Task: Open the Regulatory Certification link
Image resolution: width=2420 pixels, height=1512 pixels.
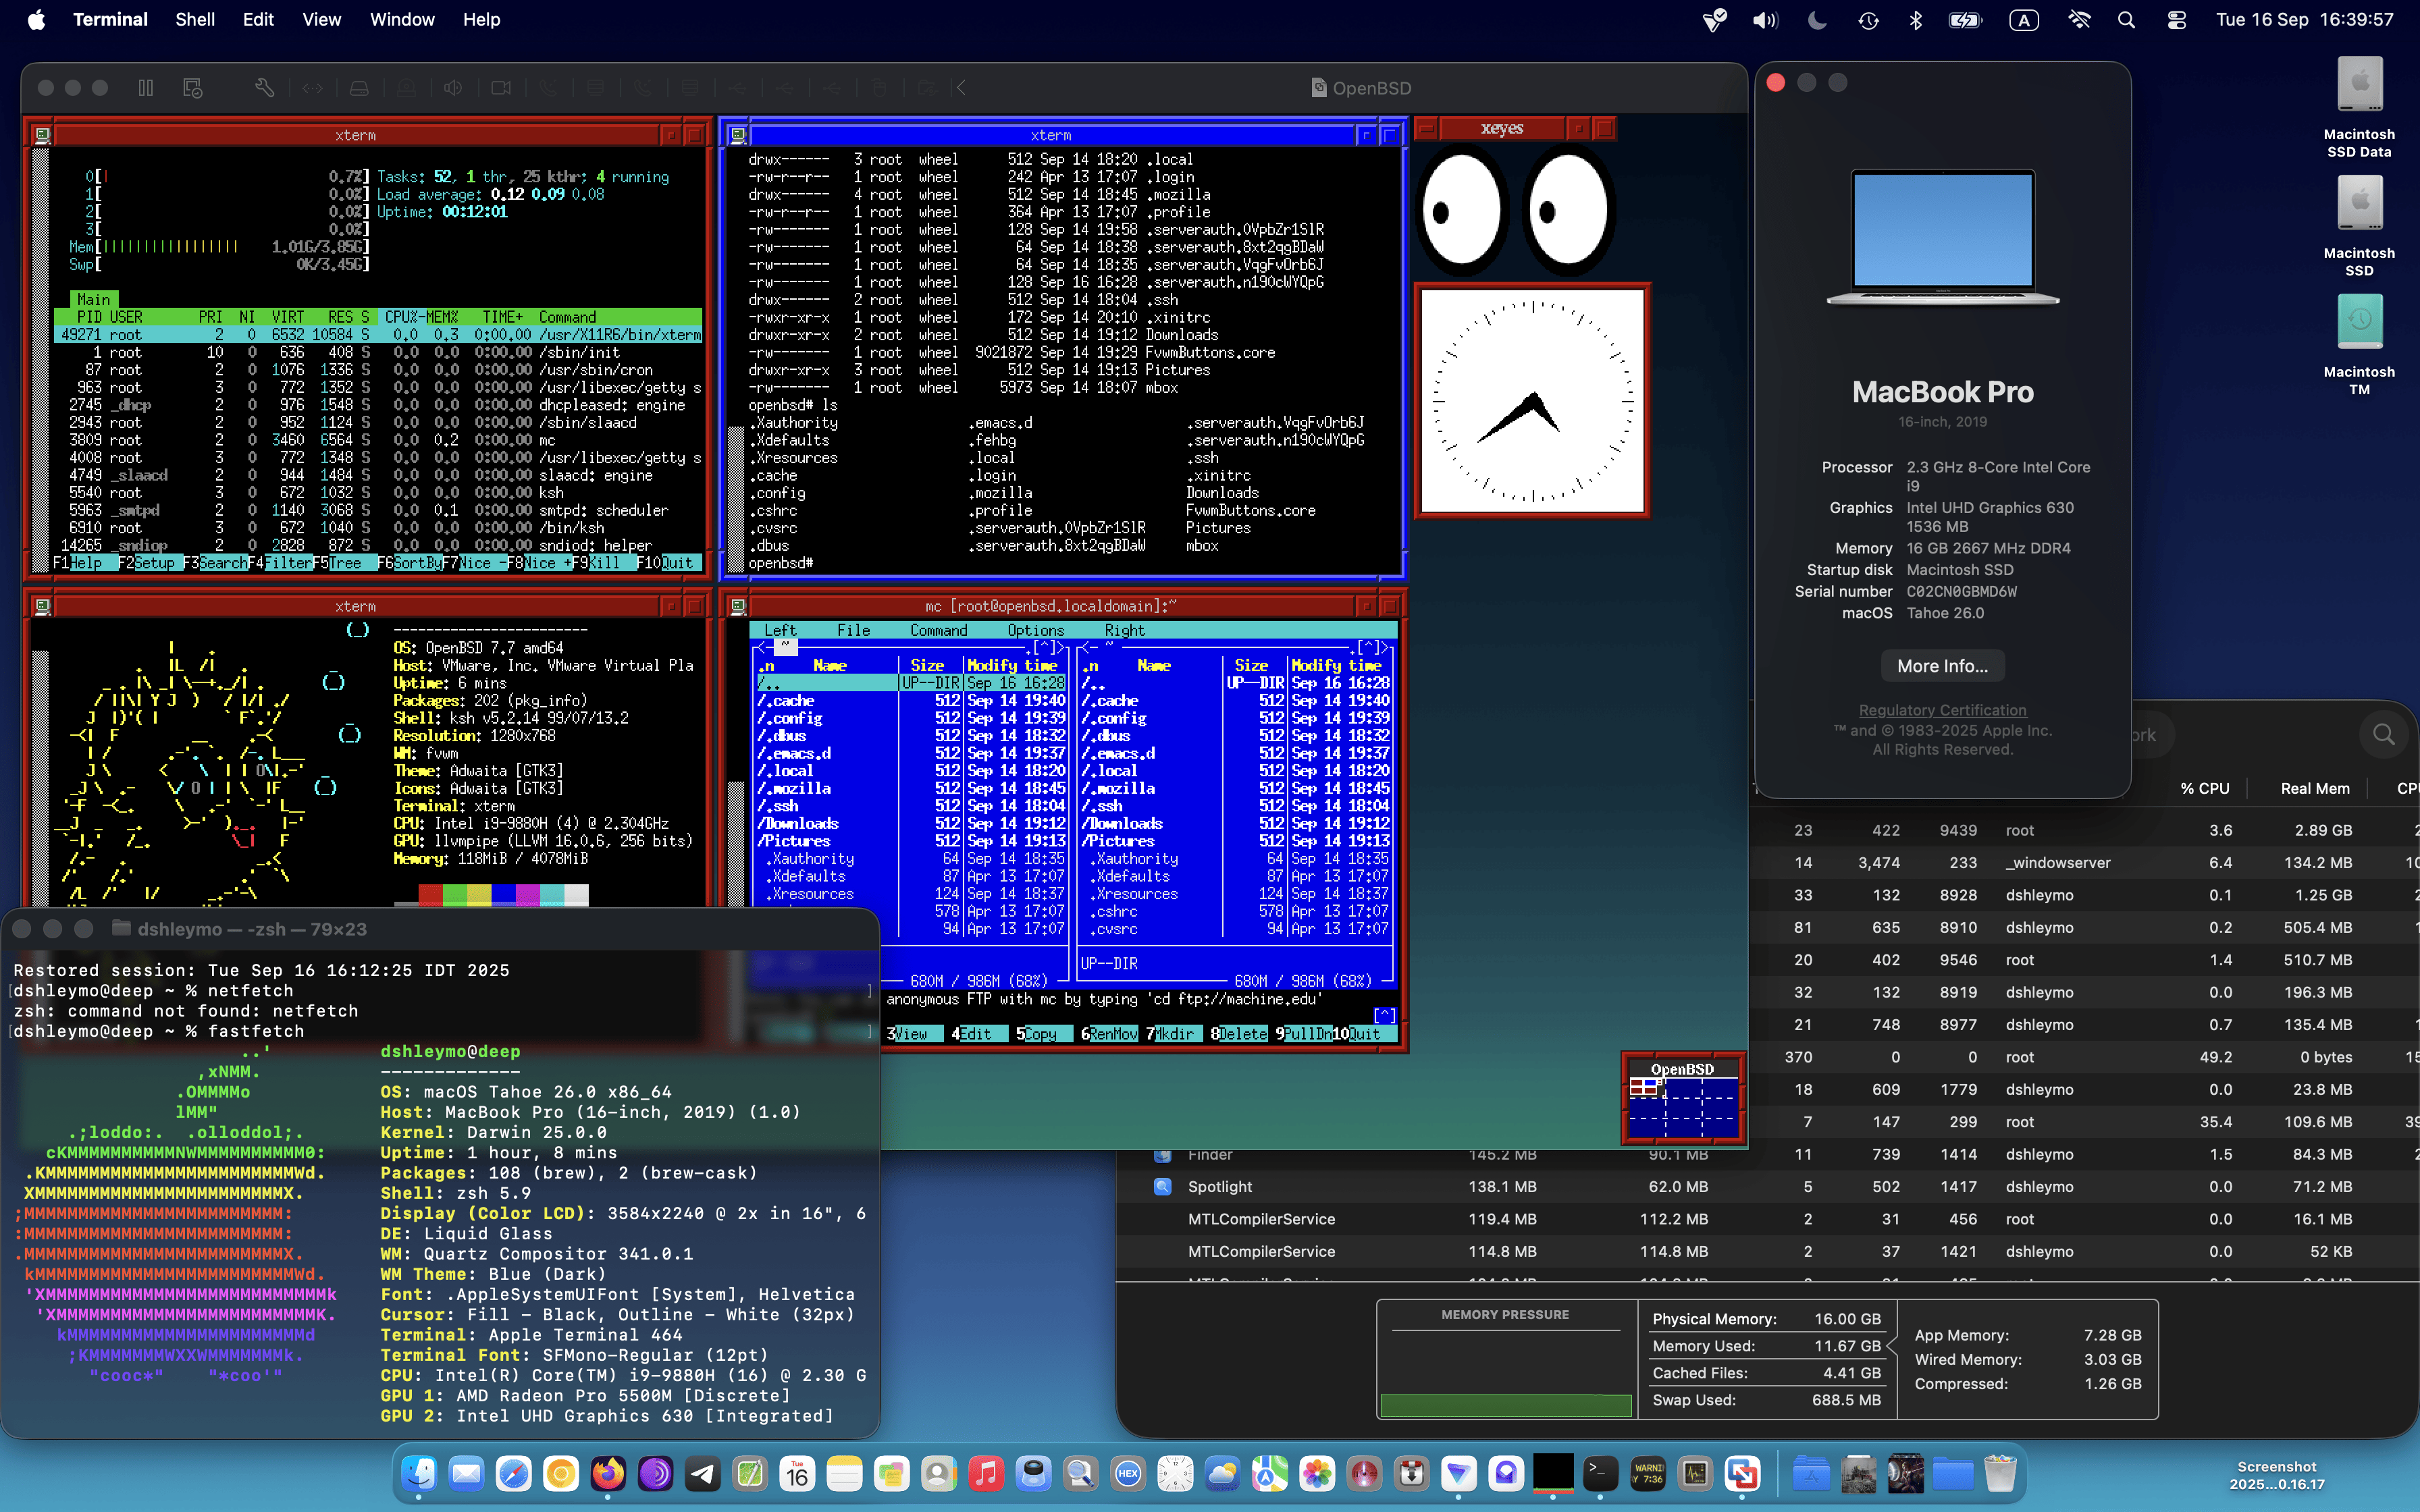Action: click(1942, 710)
